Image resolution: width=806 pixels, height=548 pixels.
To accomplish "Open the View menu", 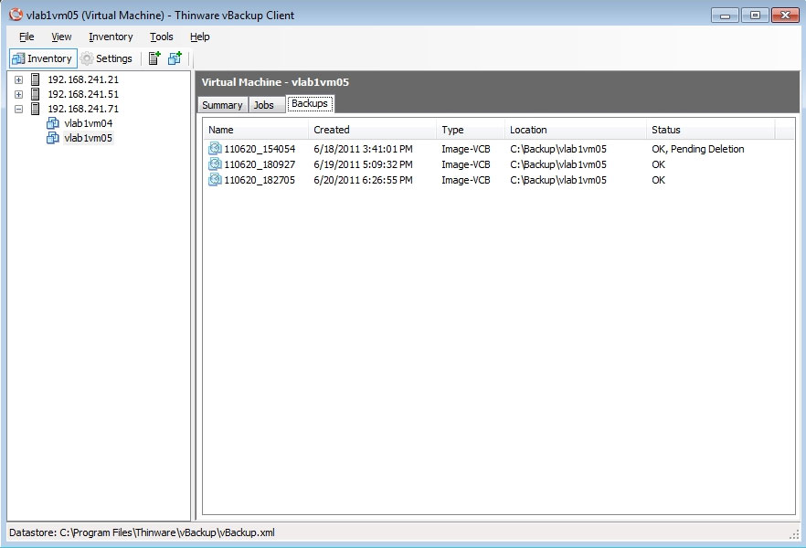I will coord(61,37).
